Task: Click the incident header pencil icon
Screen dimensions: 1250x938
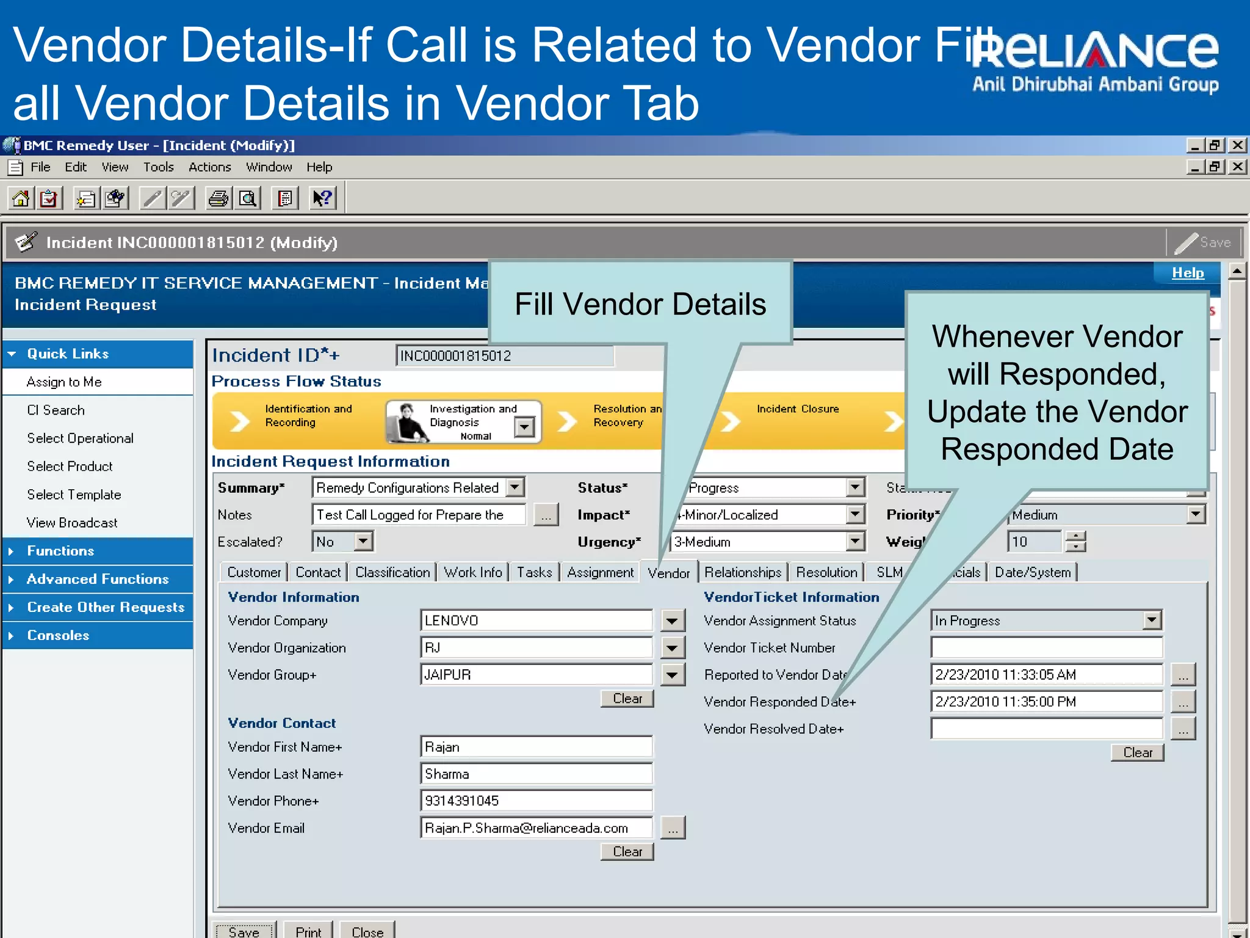Action: pos(26,242)
